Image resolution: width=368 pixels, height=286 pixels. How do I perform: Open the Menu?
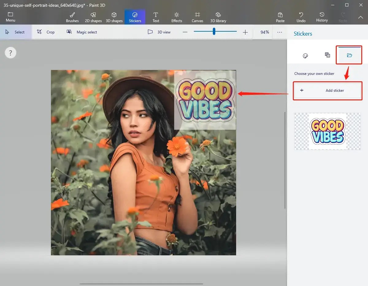pyautogui.click(x=10, y=17)
